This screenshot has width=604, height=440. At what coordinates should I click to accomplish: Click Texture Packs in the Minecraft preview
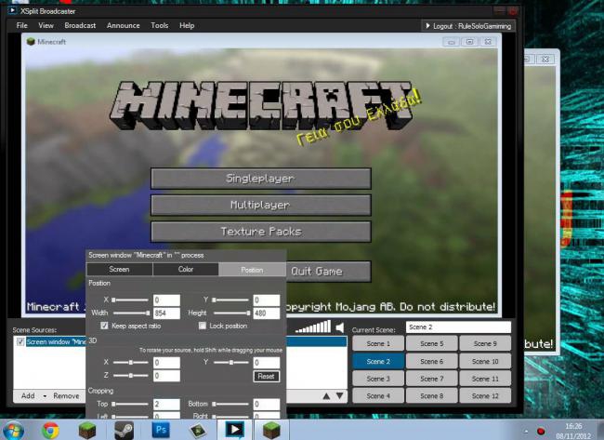point(261,232)
